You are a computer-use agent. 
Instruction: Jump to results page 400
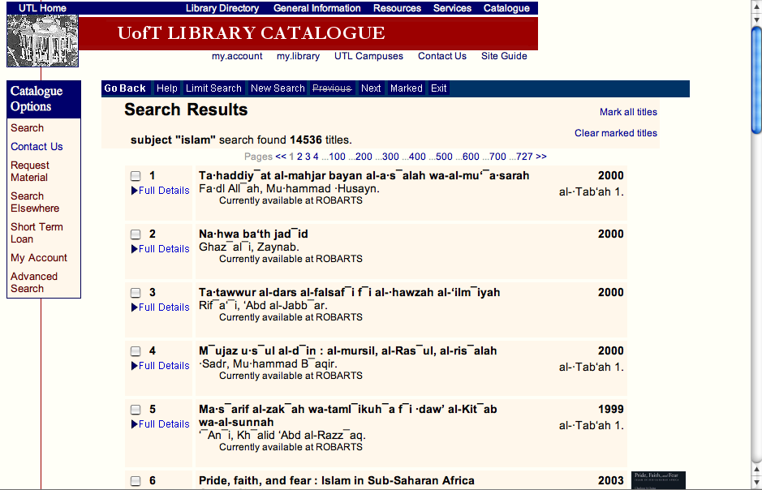click(417, 157)
